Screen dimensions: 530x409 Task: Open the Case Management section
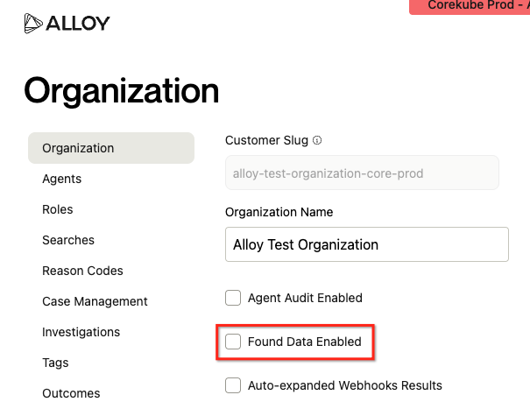[x=95, y=301]
